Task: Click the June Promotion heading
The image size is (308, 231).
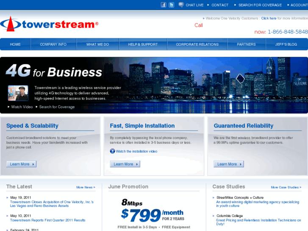Action: [x=128, y=186]
